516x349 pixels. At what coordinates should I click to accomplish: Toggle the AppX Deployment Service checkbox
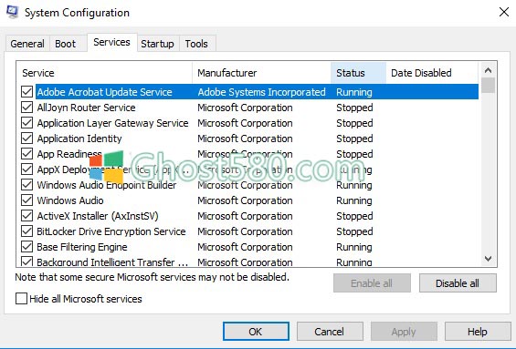tap(27, 169)
